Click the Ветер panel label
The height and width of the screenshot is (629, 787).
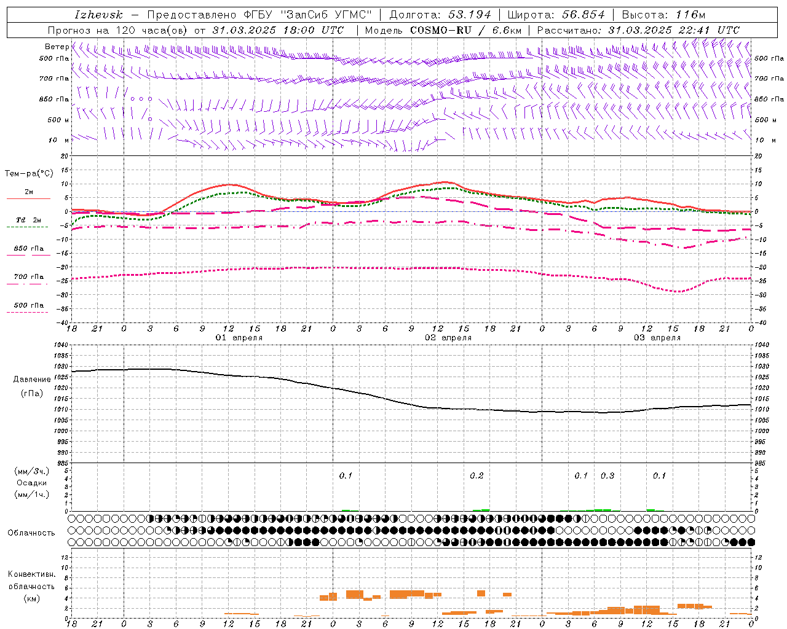57,47
